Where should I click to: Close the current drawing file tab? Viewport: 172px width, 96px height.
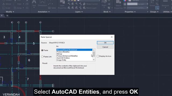point(2,15)
